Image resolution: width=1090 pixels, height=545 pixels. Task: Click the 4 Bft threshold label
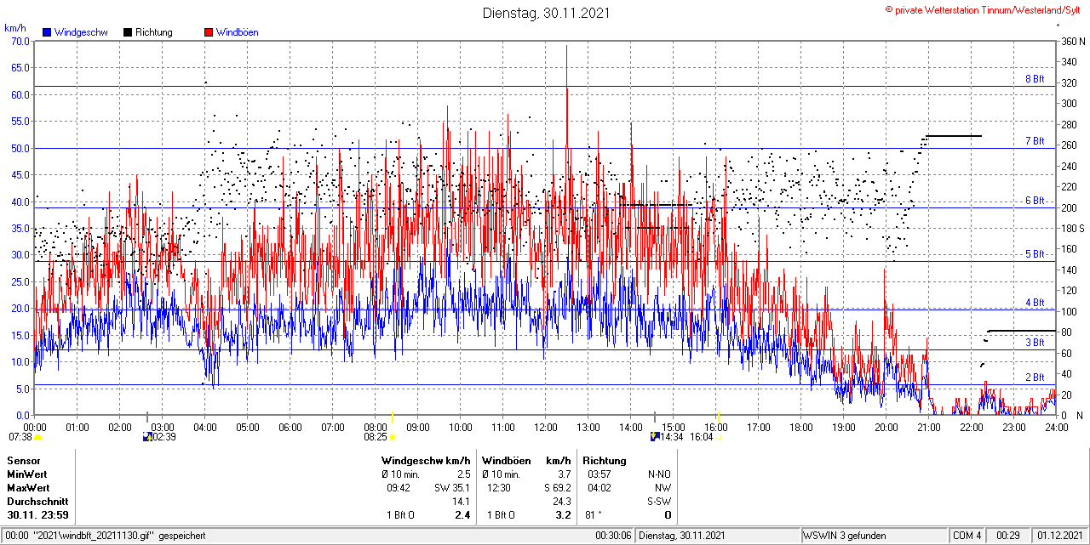tap(1034, 303)
